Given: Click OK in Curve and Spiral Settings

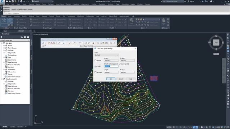Looking at the screenshot, I should tap(111, 79).
